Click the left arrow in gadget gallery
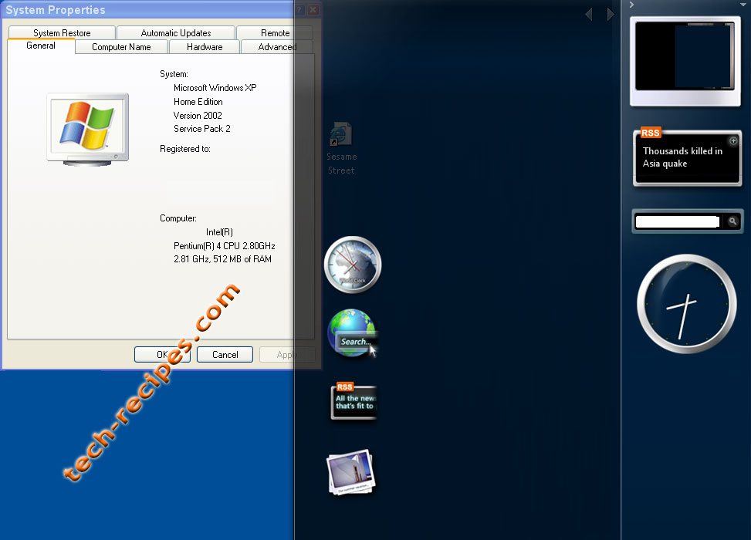 tap(589, 15)
